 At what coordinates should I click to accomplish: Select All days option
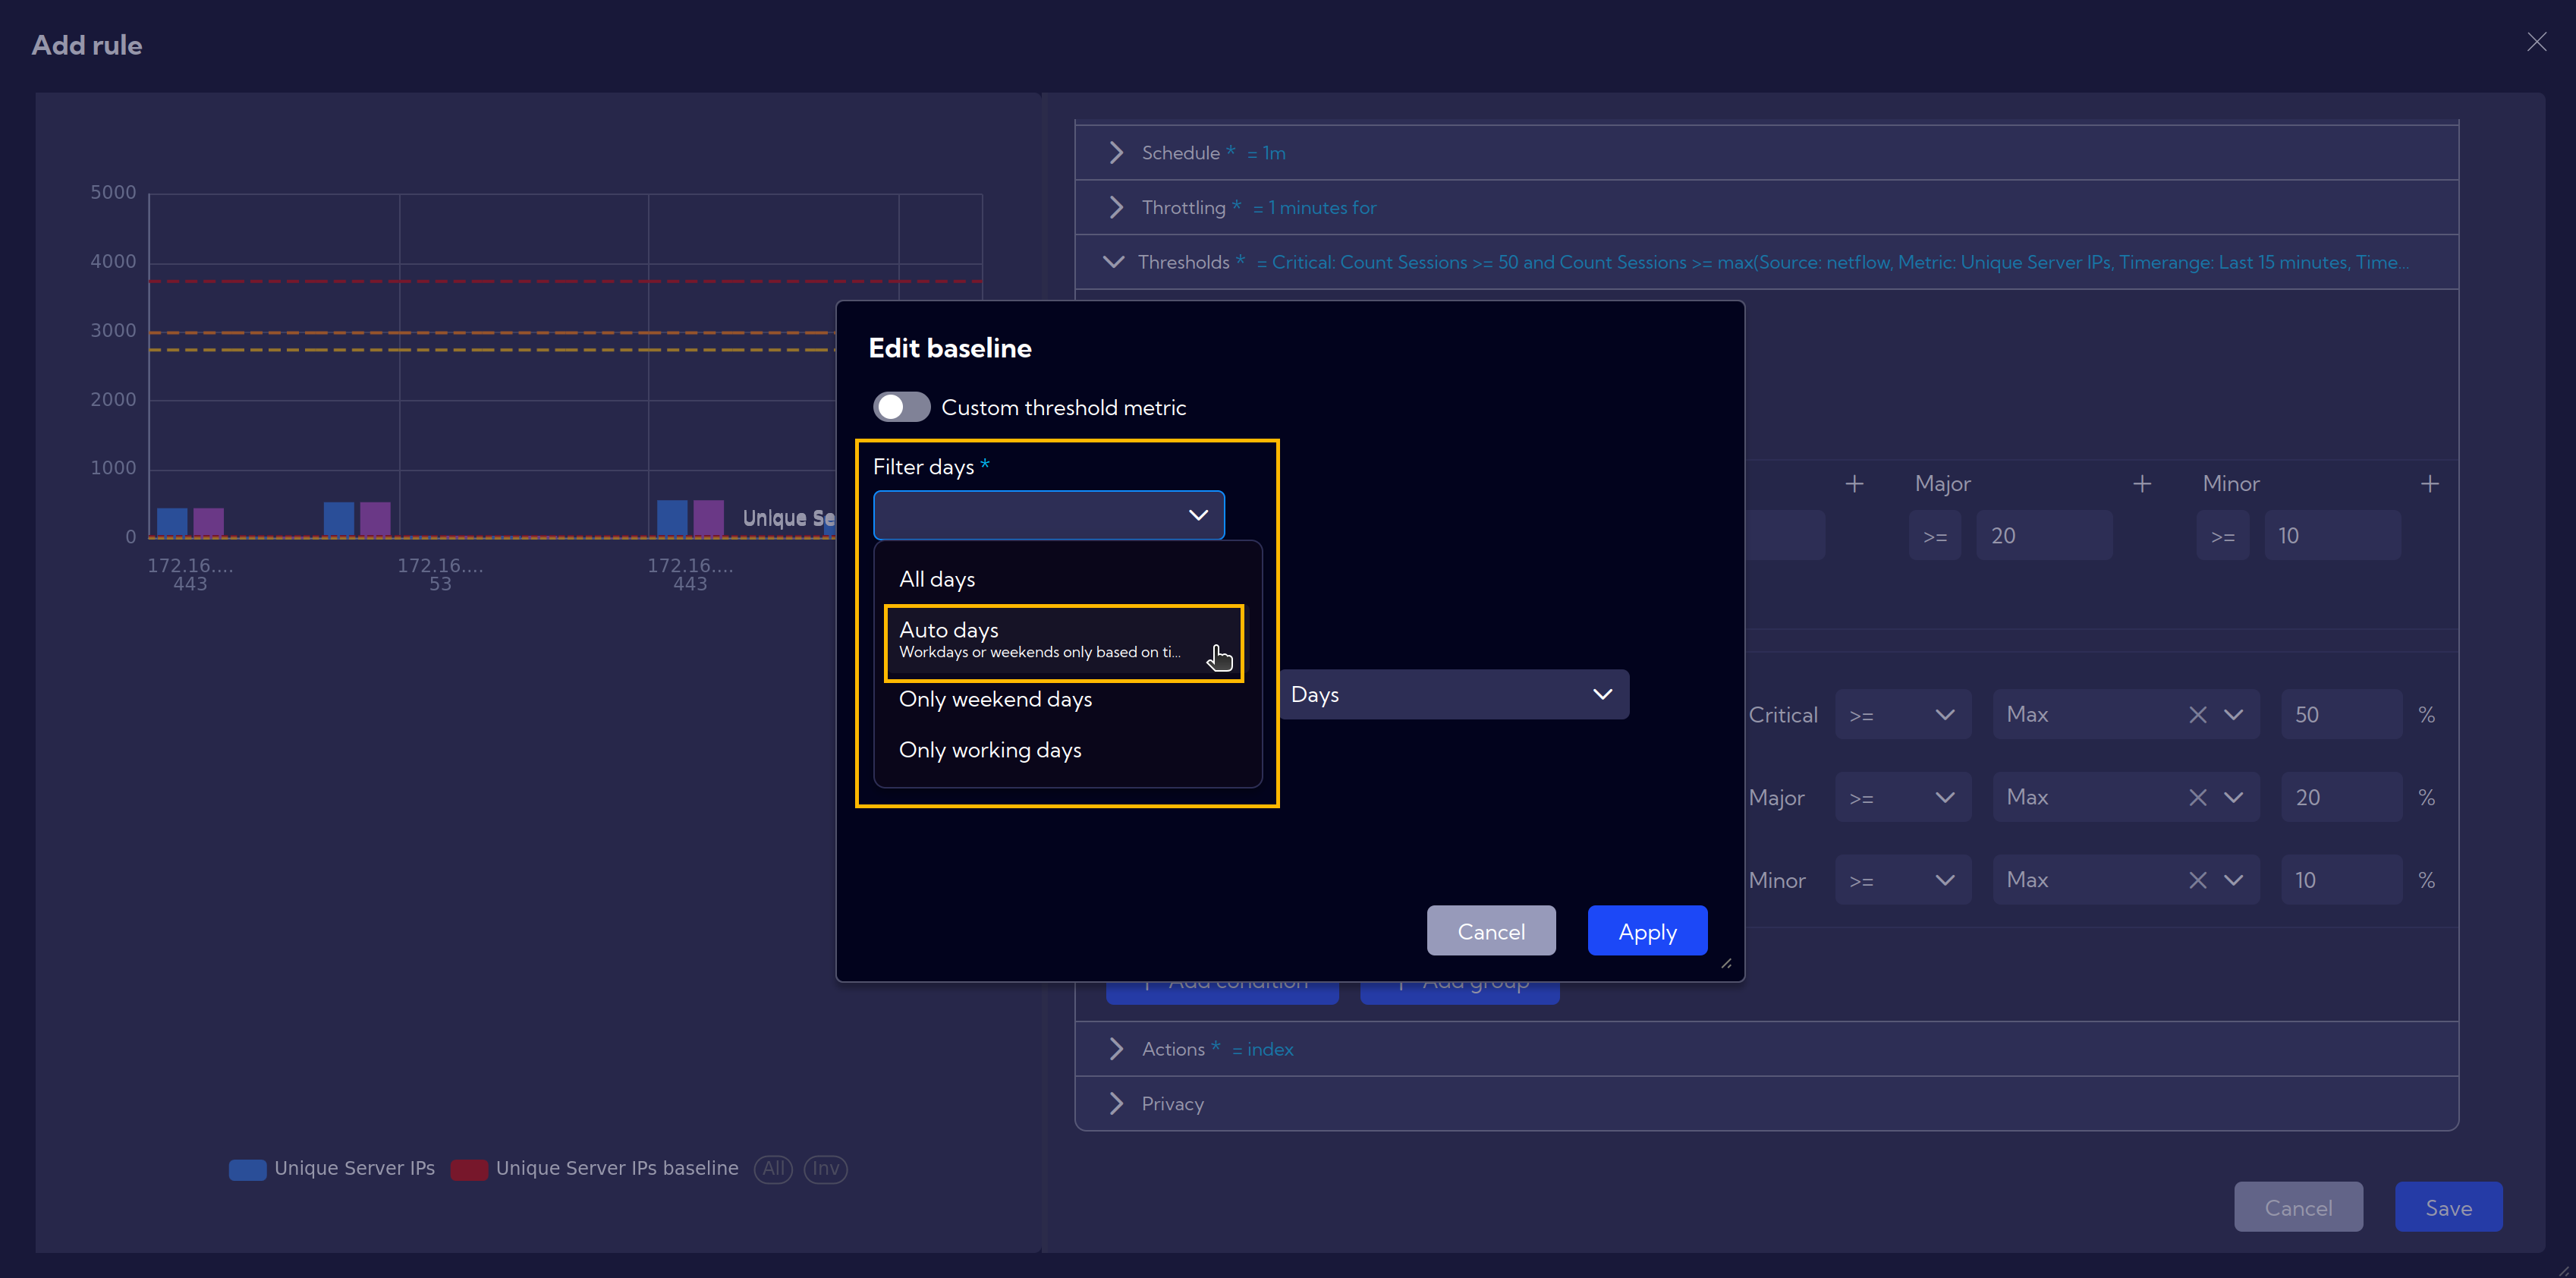click(1067, 579)
